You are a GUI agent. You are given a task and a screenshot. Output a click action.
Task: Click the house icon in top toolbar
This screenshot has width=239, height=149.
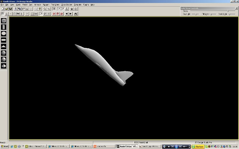(x=76, y=9)
